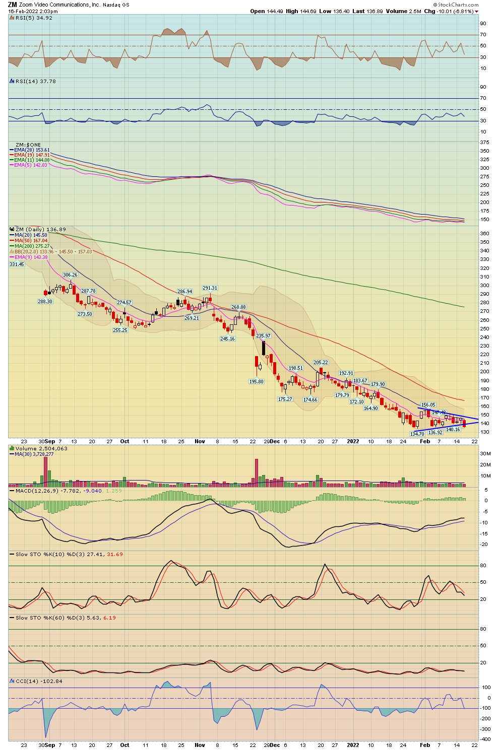The width and height of the screenshot is (499, 750).
Task: Click the EMA(28) 153.61 legend entry
Action: pyautogui.click(x=32, y=150)
